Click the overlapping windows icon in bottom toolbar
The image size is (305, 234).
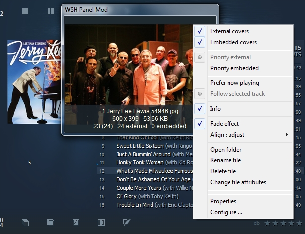(25, 223)
